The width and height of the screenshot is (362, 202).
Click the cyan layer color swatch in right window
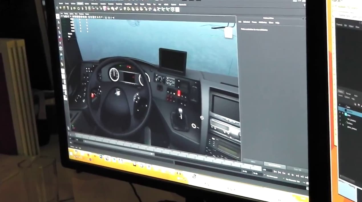(346, 114)
